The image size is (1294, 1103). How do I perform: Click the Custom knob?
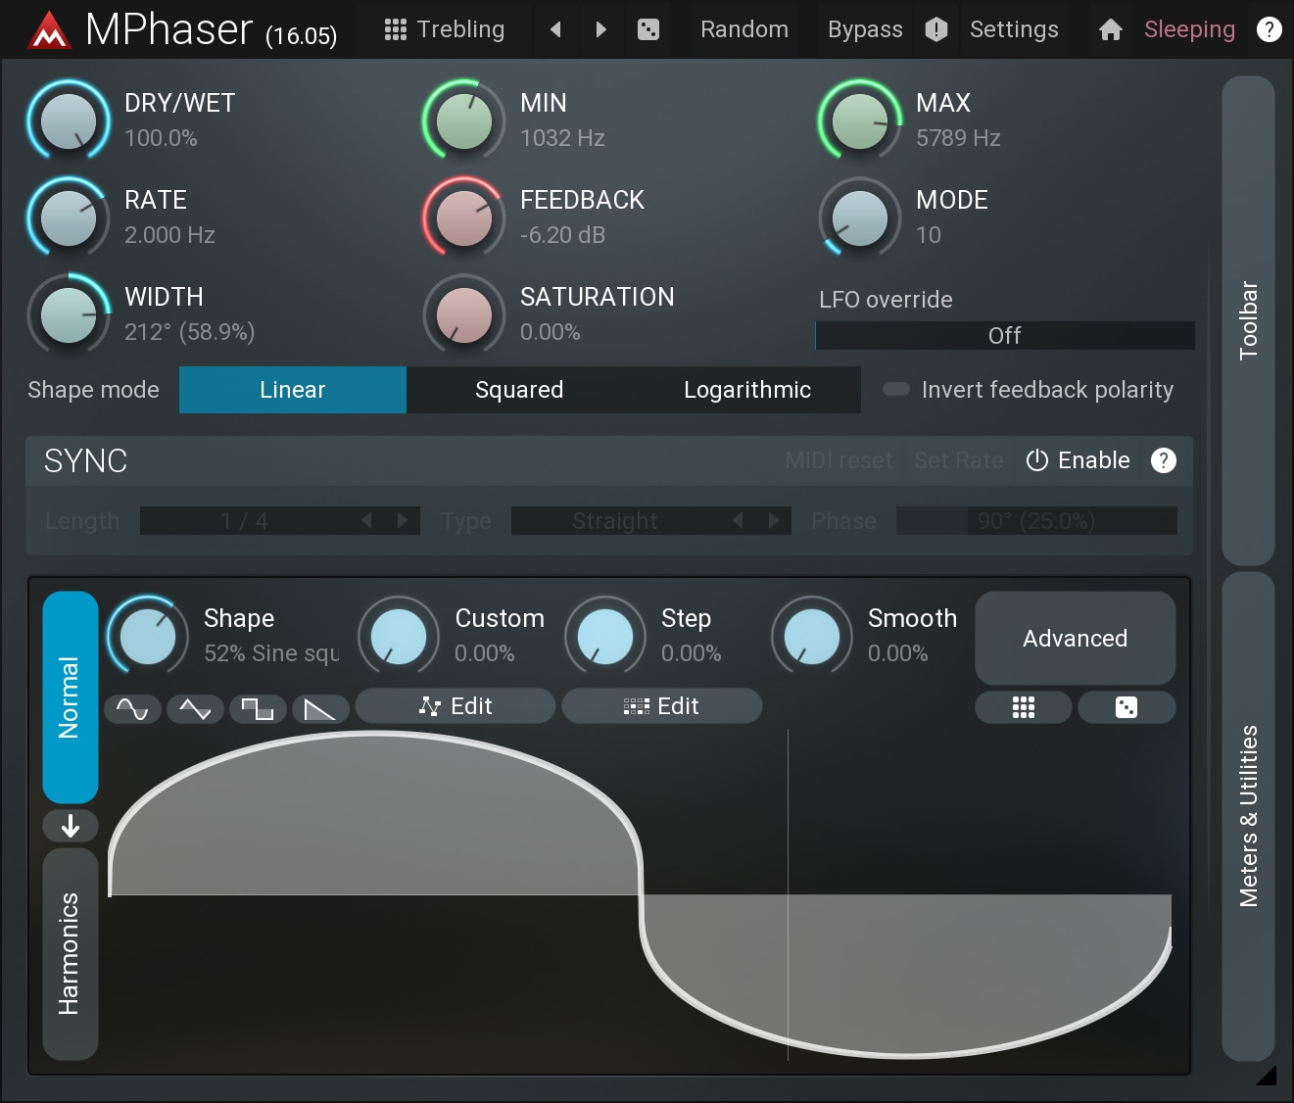(x=399, y=636)
